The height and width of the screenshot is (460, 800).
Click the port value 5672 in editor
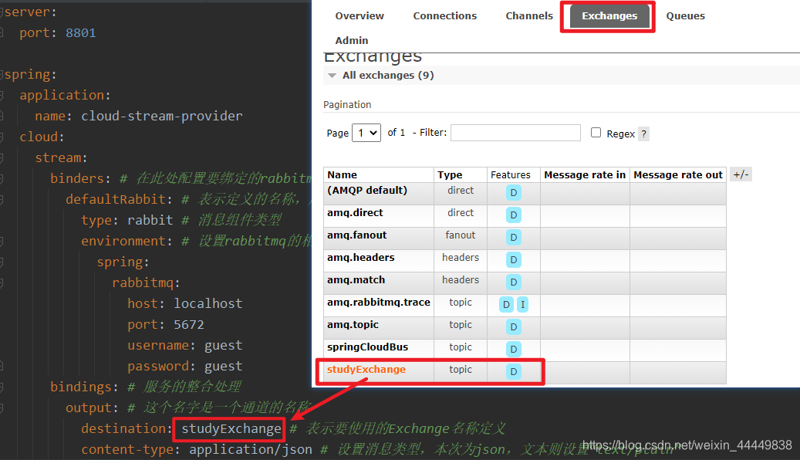coord(189,324)
